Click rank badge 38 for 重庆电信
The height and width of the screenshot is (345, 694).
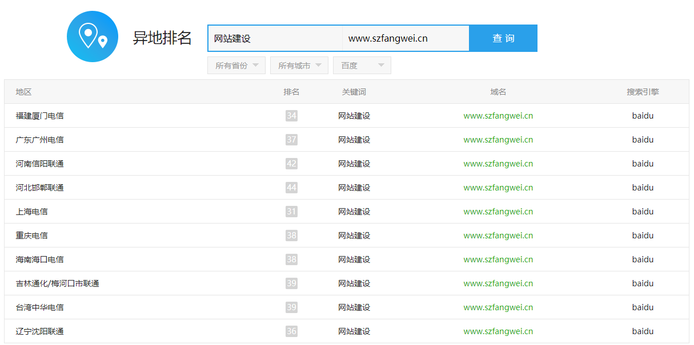pyautogui.click(x=291, y=236)
